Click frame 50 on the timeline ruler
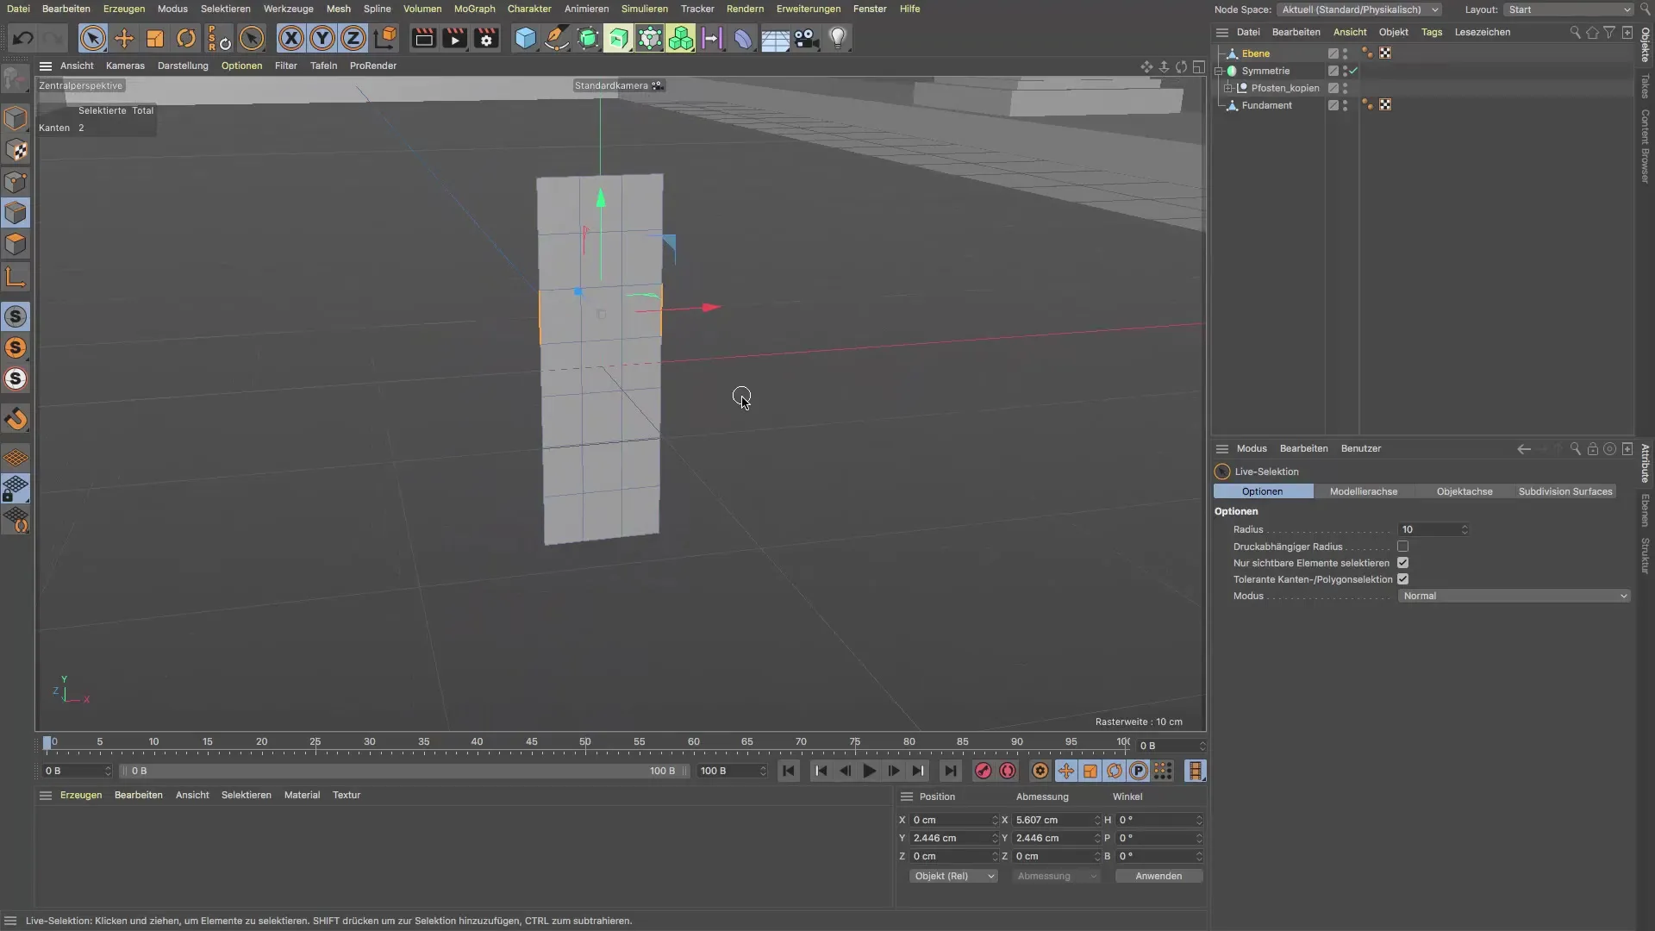 [585, 742]
